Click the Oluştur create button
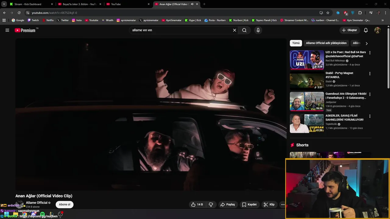This screenshot has width=390, height=219. point(349,30)
